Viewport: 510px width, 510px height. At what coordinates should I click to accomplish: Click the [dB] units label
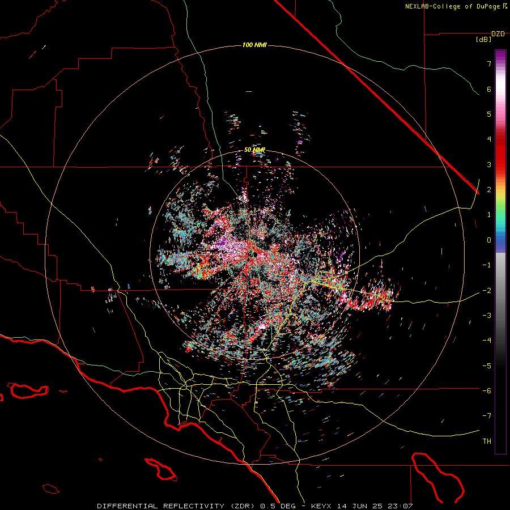[x=484, y=40]
